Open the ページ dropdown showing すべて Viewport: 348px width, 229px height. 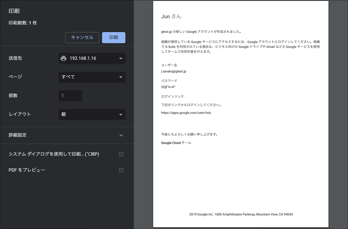(x=92, y=77)
